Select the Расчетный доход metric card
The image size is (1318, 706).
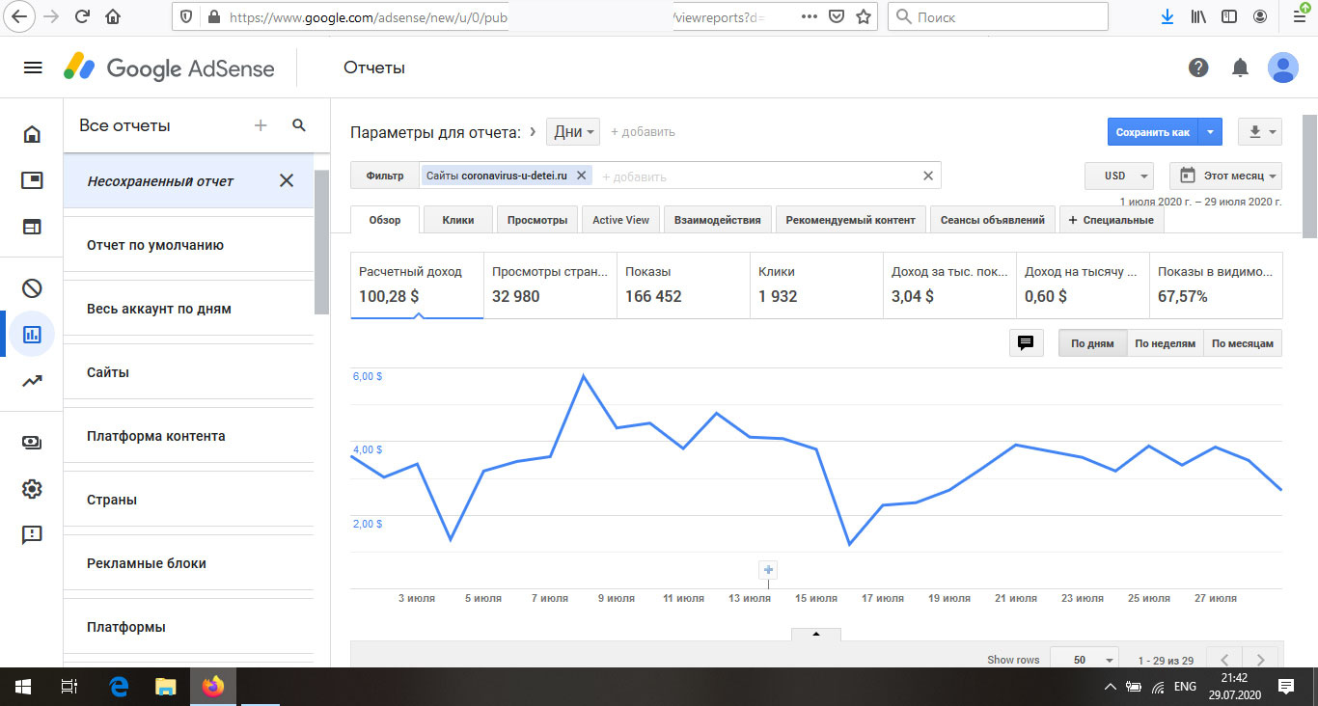click(417, 285)
